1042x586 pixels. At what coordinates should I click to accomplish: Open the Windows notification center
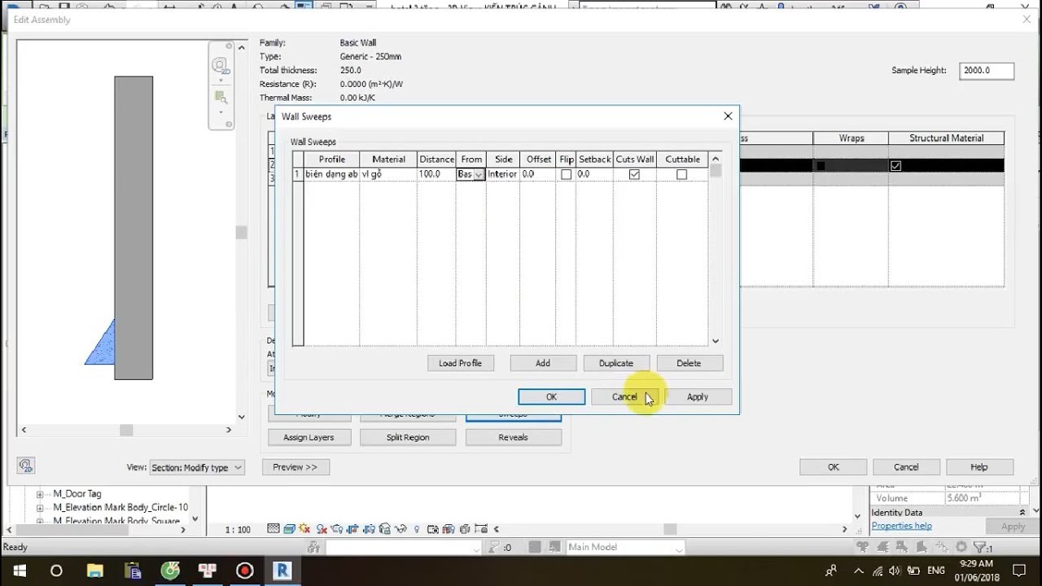pyautogui.click(x=1018, y=571)
